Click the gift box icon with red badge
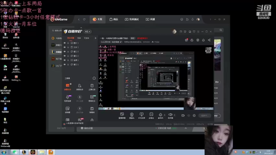 (186, 40)
